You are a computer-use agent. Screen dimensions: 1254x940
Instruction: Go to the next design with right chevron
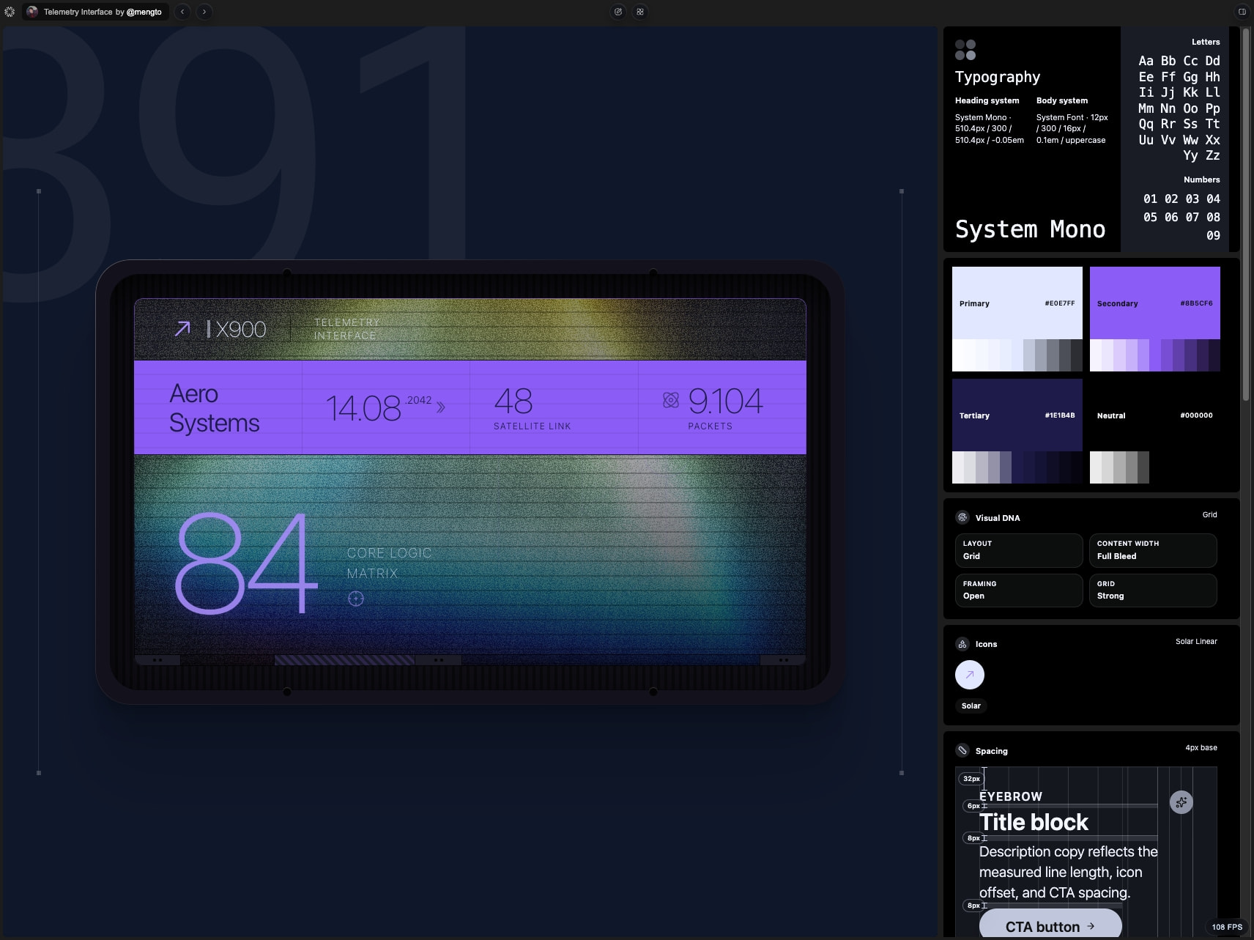pos(204,12)
